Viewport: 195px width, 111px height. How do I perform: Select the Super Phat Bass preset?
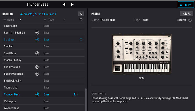tap(44, 74)
